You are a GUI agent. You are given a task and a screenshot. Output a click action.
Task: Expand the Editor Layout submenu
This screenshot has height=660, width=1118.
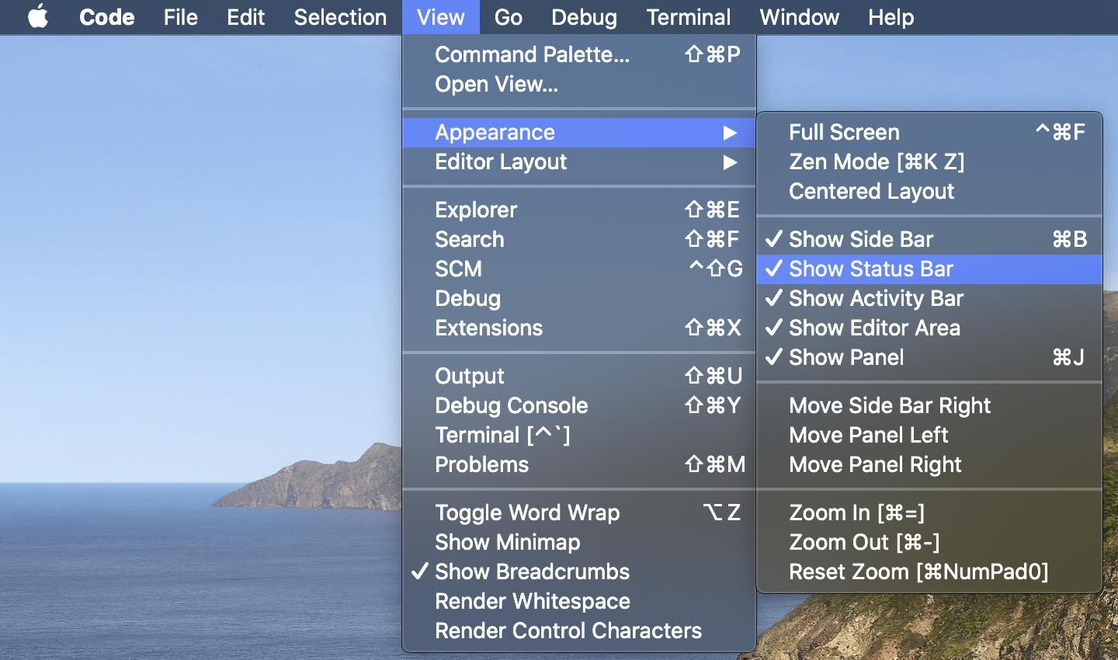502,162
